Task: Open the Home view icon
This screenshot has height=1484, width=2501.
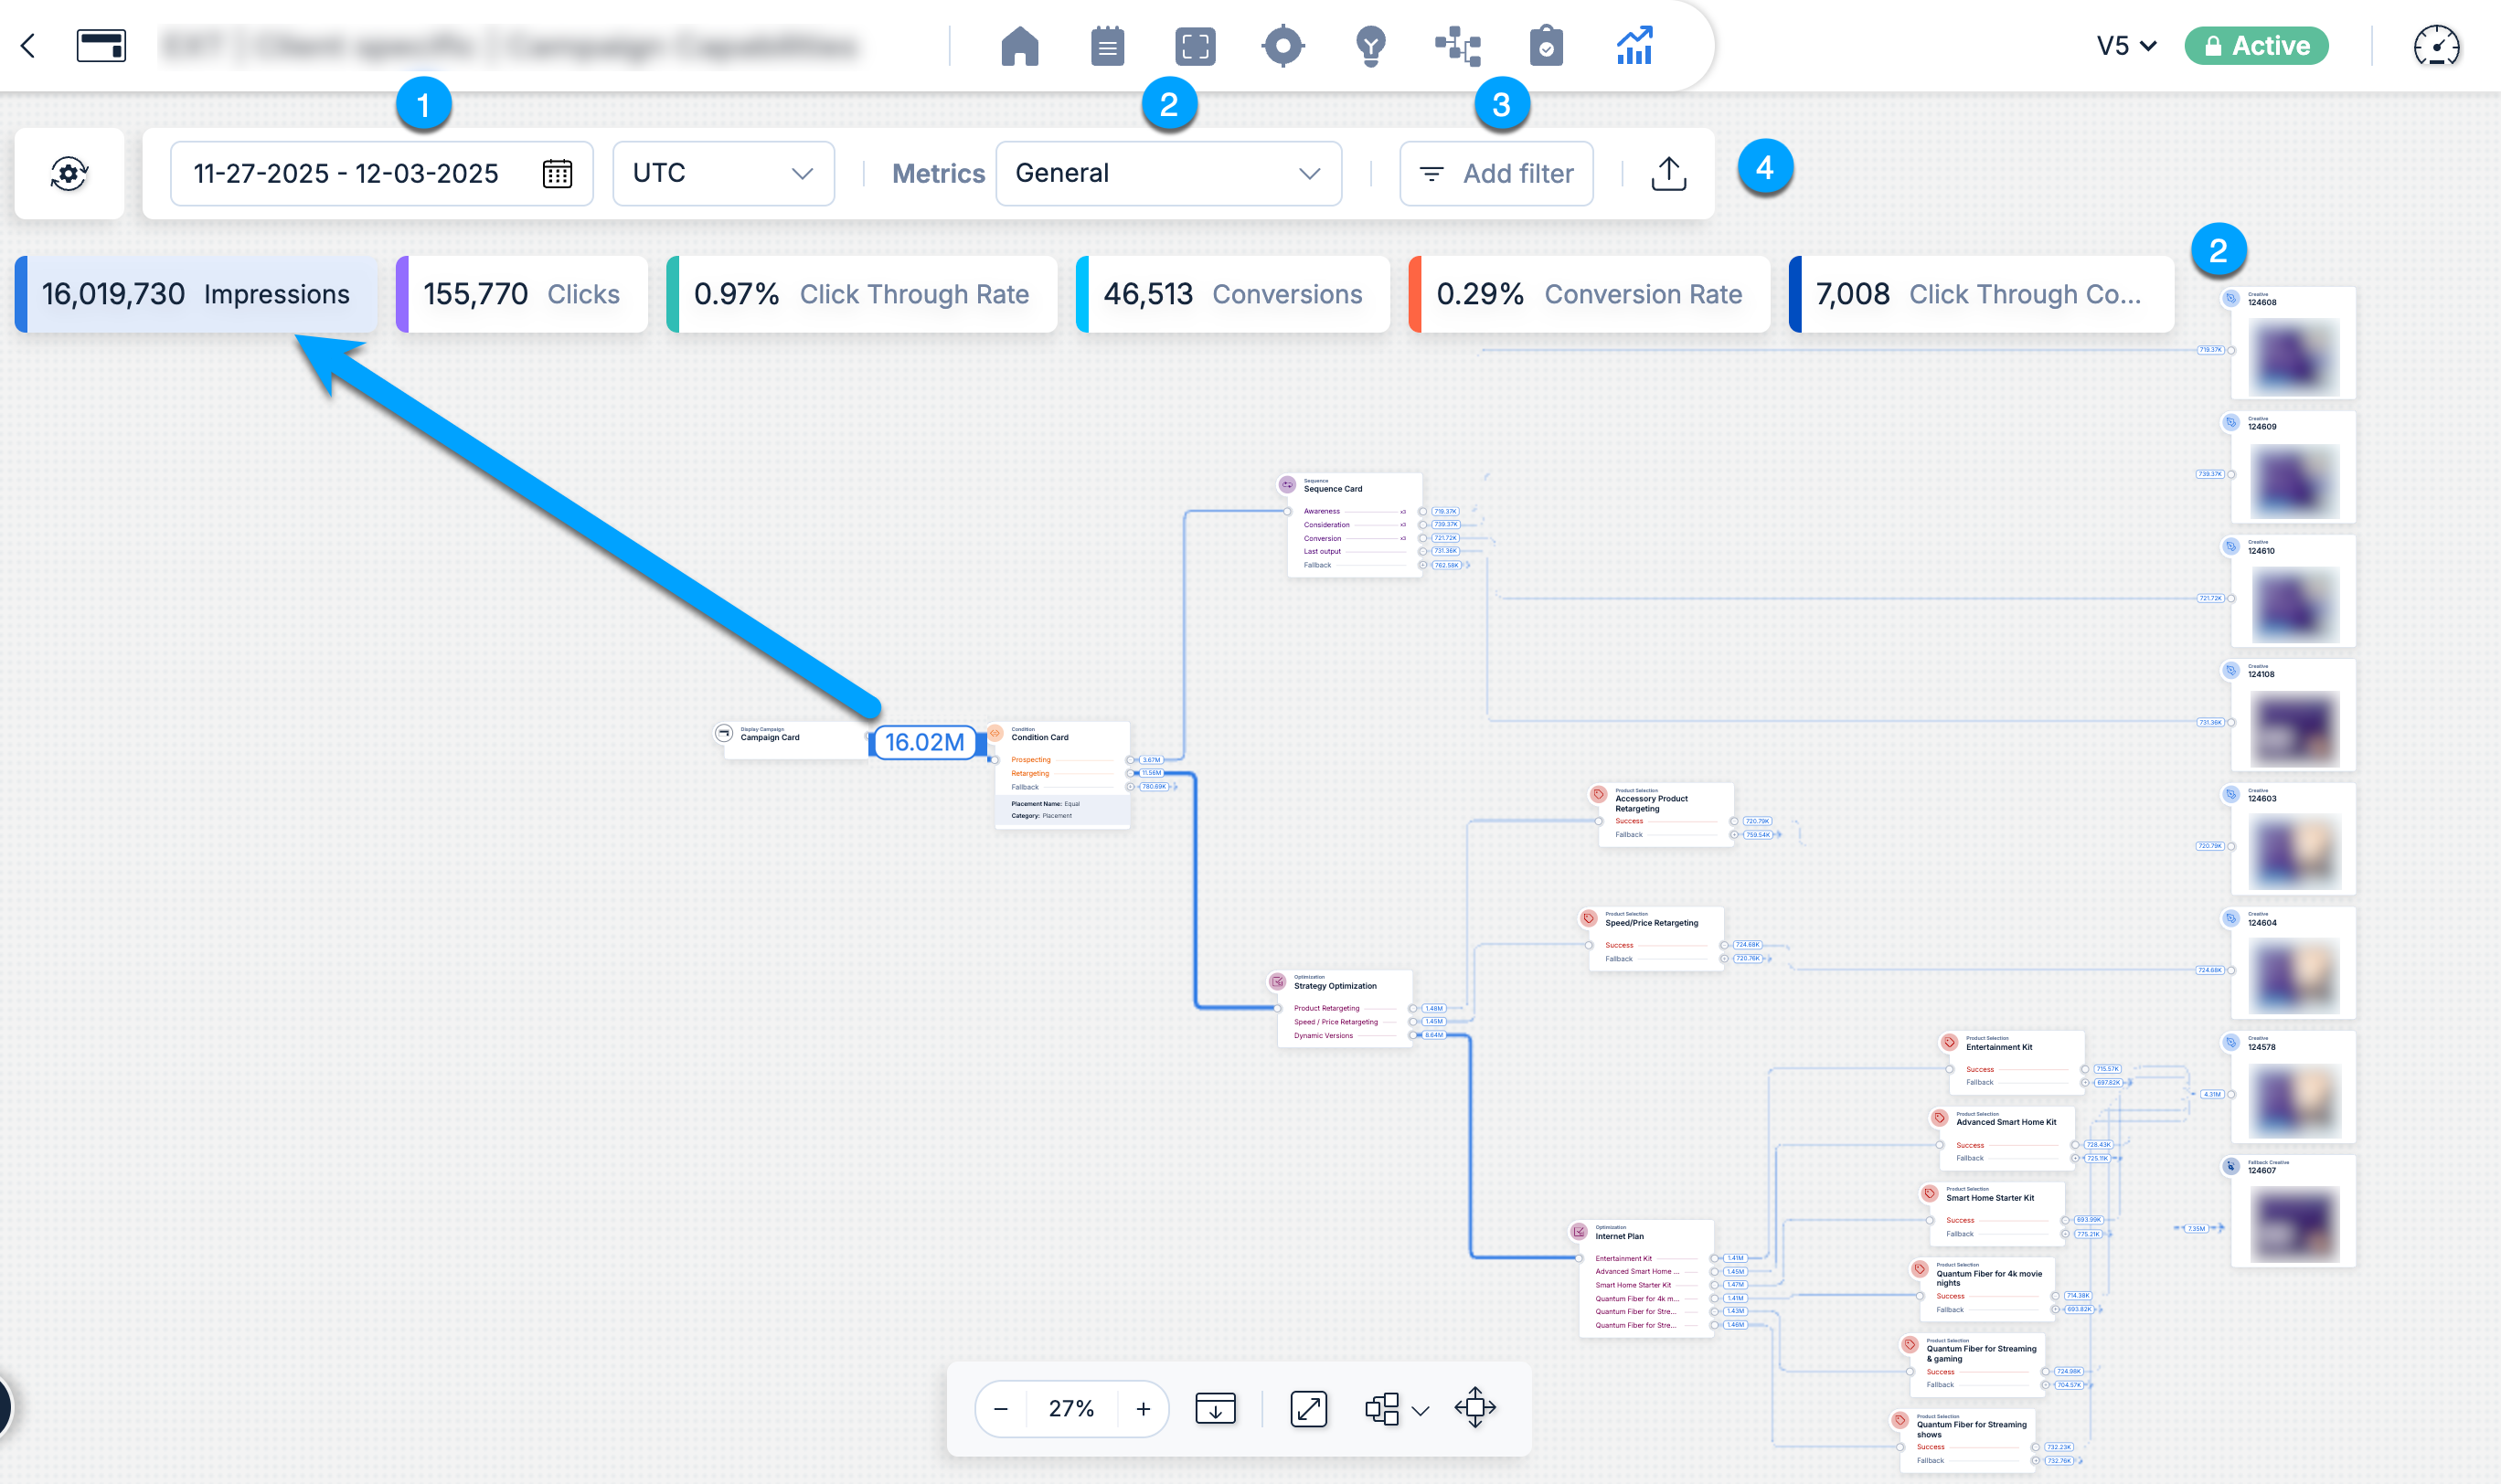Action: pos(1019,46)
